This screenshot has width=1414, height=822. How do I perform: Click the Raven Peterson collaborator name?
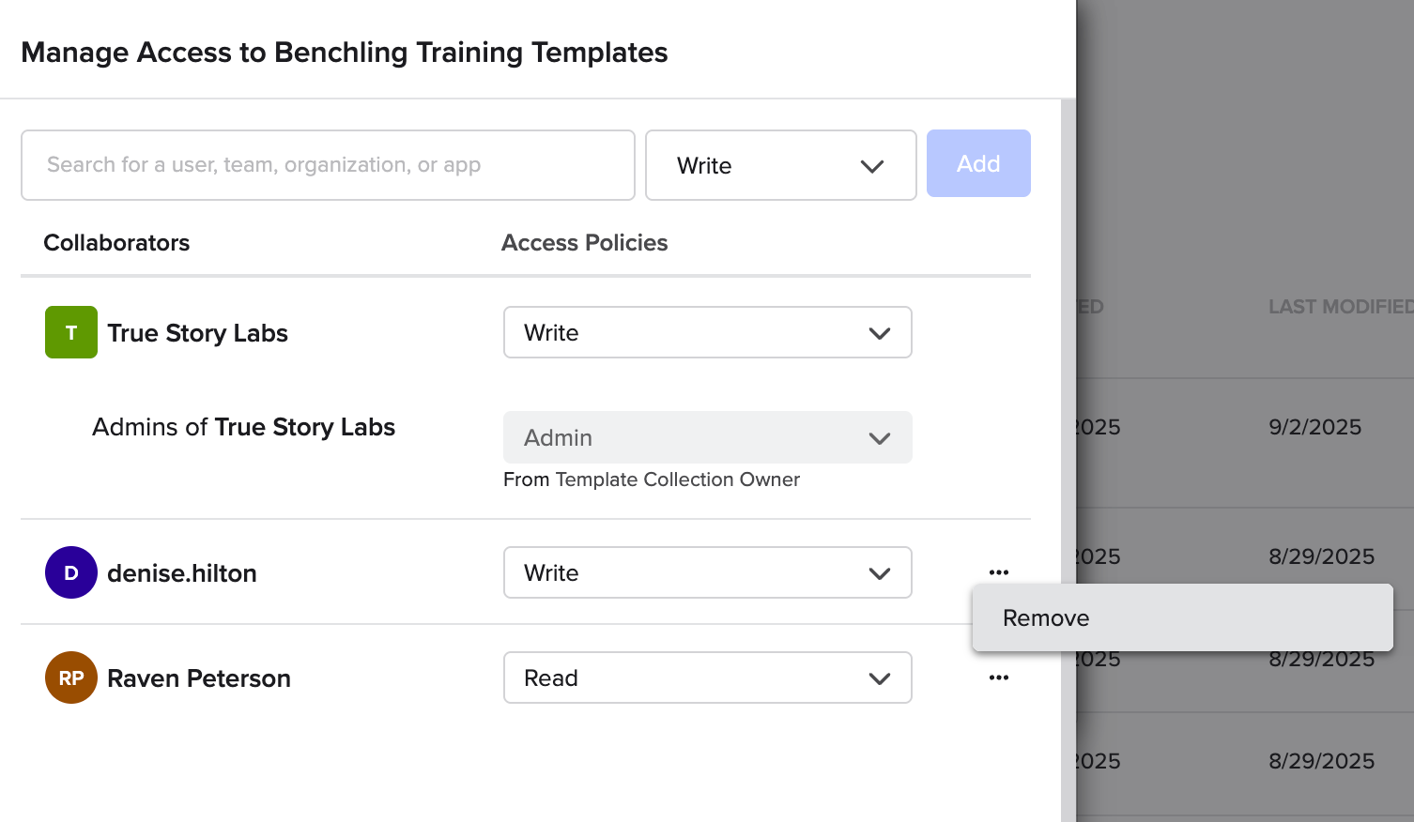[199, 678]
